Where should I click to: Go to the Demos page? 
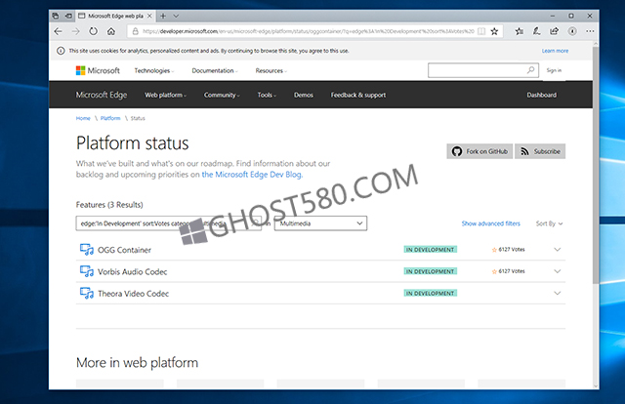304,95
